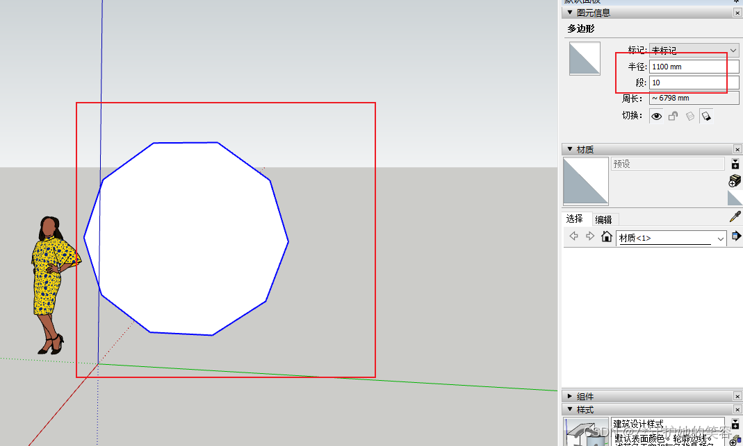Switch to the 编辑 tab
The width and height of the screenshot is (743, 446).
click(604, 219)
